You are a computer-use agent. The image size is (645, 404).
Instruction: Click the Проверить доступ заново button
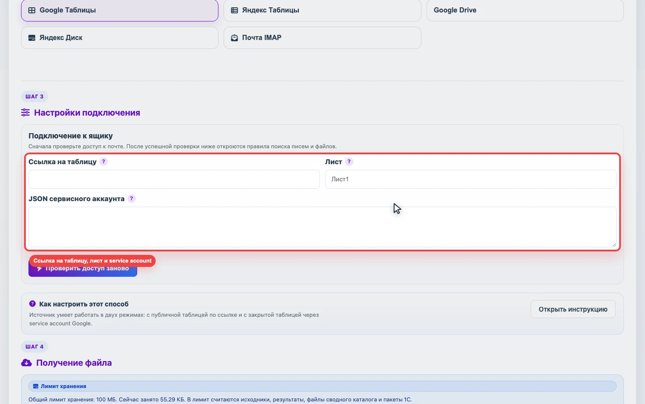tap(83, 269)
